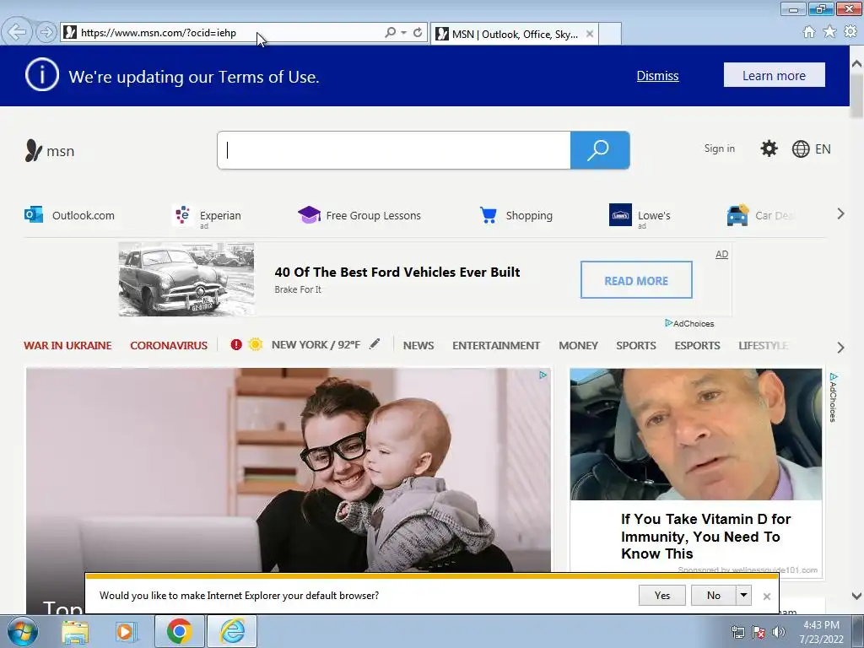This screenshot has width=864, height=648.
Task: Open Vitamin D for Immunity headline
Action: 705,536
